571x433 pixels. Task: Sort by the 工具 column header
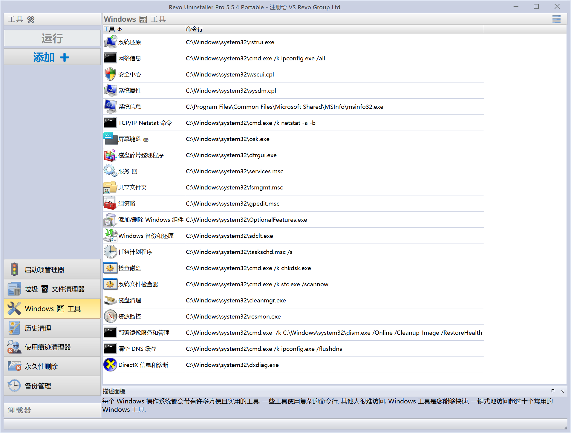[144, 29]
